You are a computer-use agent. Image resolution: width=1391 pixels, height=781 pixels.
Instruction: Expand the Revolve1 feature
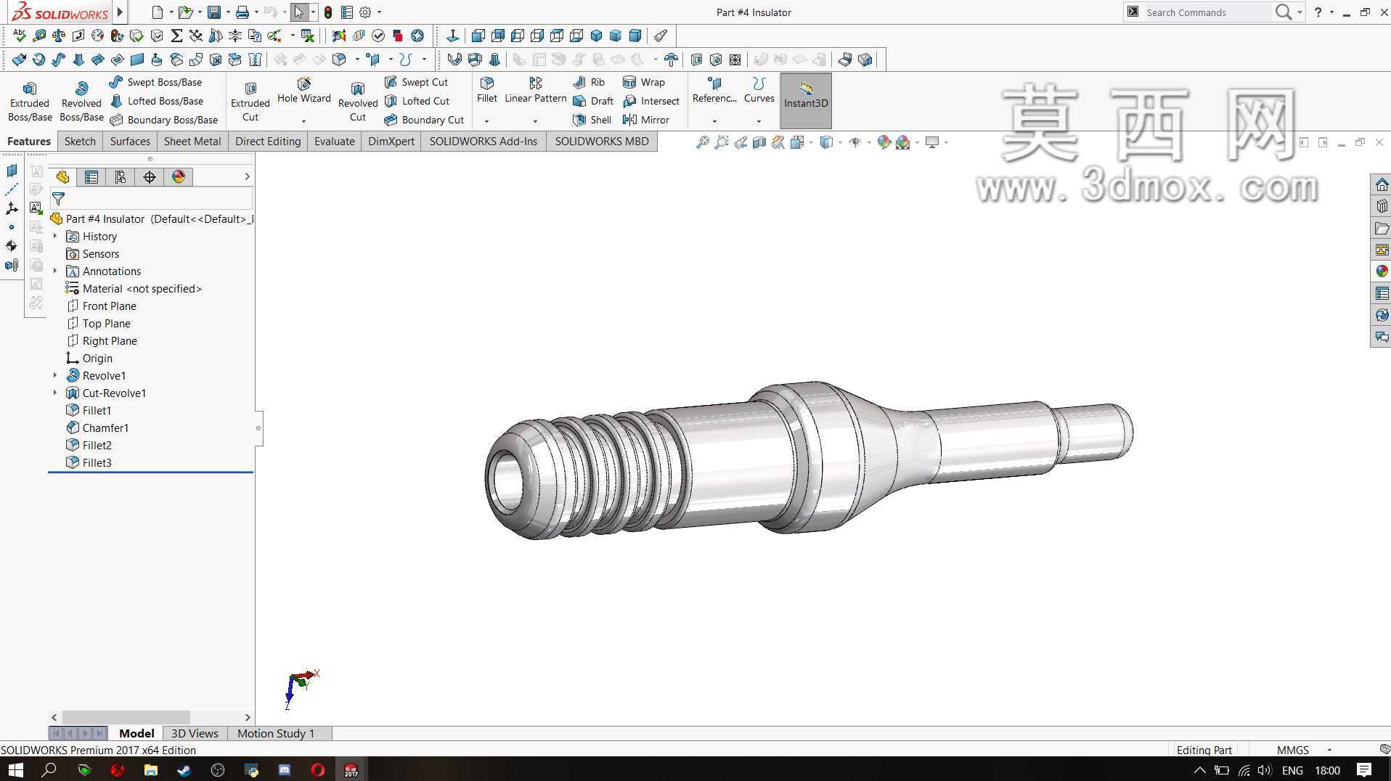point(55,375)
